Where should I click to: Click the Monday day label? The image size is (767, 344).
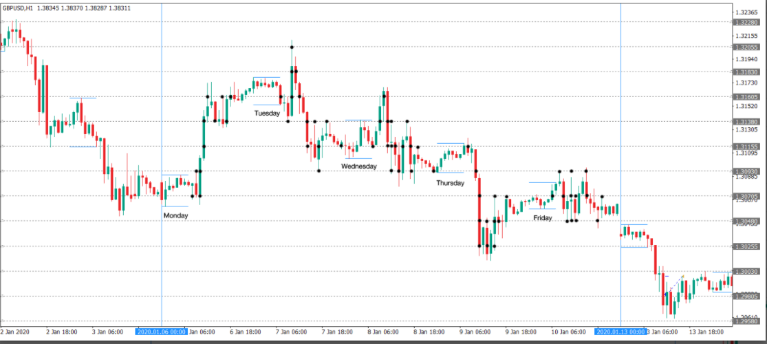pyautogui.click(x=175, y=215)
